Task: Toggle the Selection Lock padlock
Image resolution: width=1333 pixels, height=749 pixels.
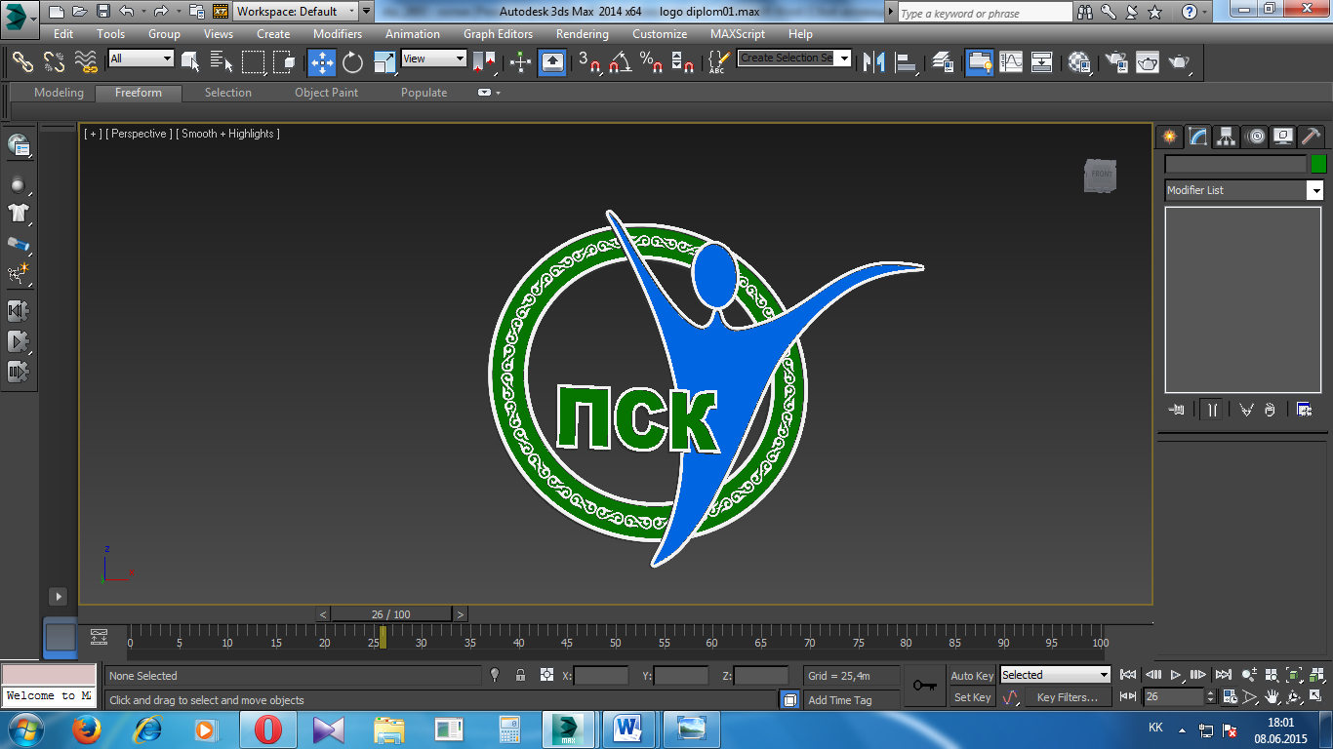Action: [520, 675]
